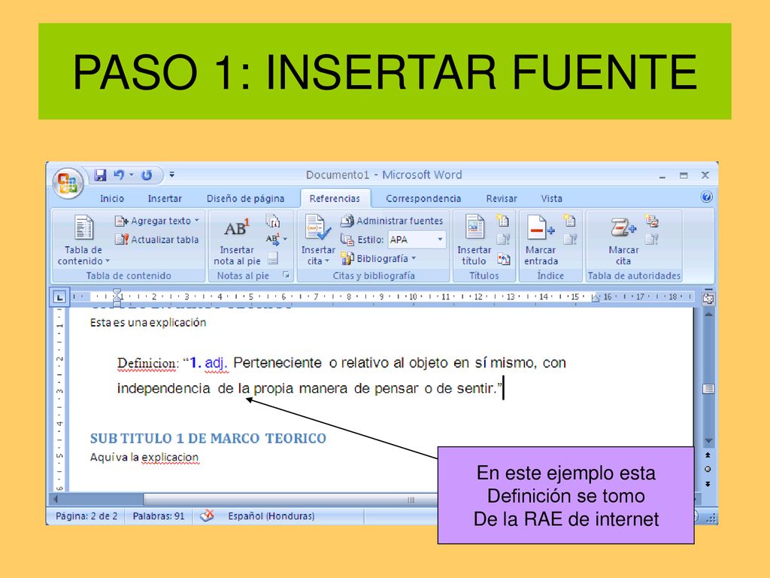The height and width of the screenshot is (578, 770).
Task: Click the horizontal scrollbar thumb
Action: click(x=291, y=500)
